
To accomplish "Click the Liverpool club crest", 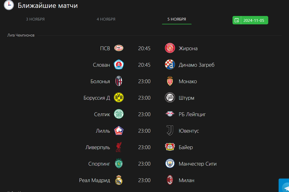I will coord(119,147).
